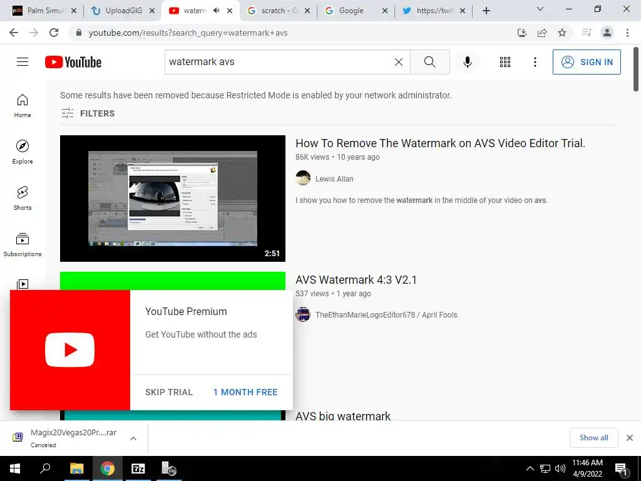Open TheEthanMarieLogoEditor678 / April Fools channel name
The image size is (641, 481).
[386, 315]
